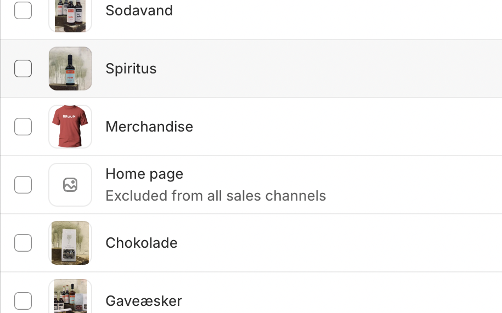Open the Spiritus collection title
The width and height of the screenshot is (502, 313).
[x=131, y=69]
